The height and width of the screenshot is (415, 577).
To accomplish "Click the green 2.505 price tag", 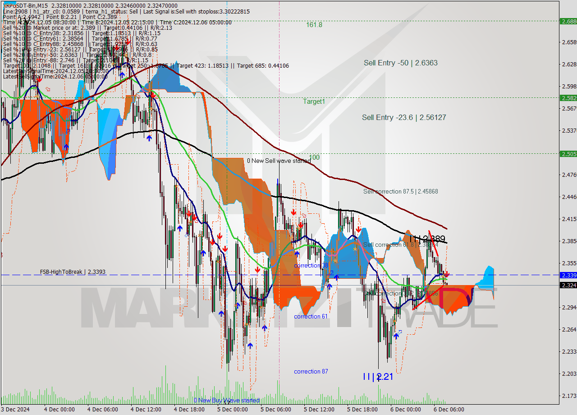I will click(x=568, y=153).
